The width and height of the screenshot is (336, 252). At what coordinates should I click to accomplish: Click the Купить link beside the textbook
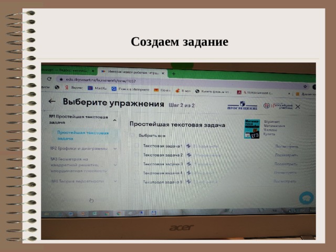coord(269,134)
